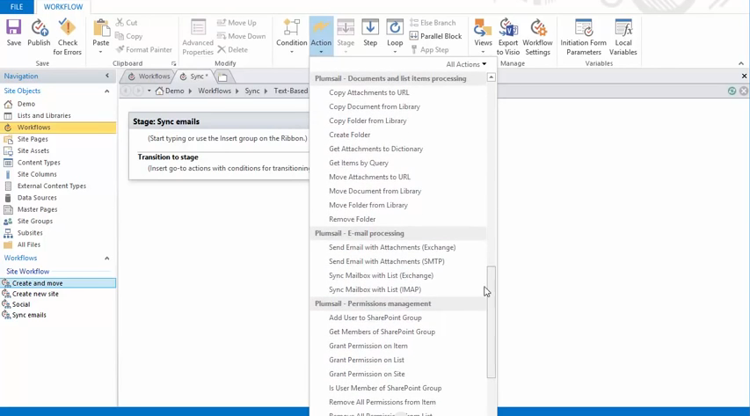
Task: Choose Sync Mailbox with List (IMAP)
Action: click(x=375, y=289)
